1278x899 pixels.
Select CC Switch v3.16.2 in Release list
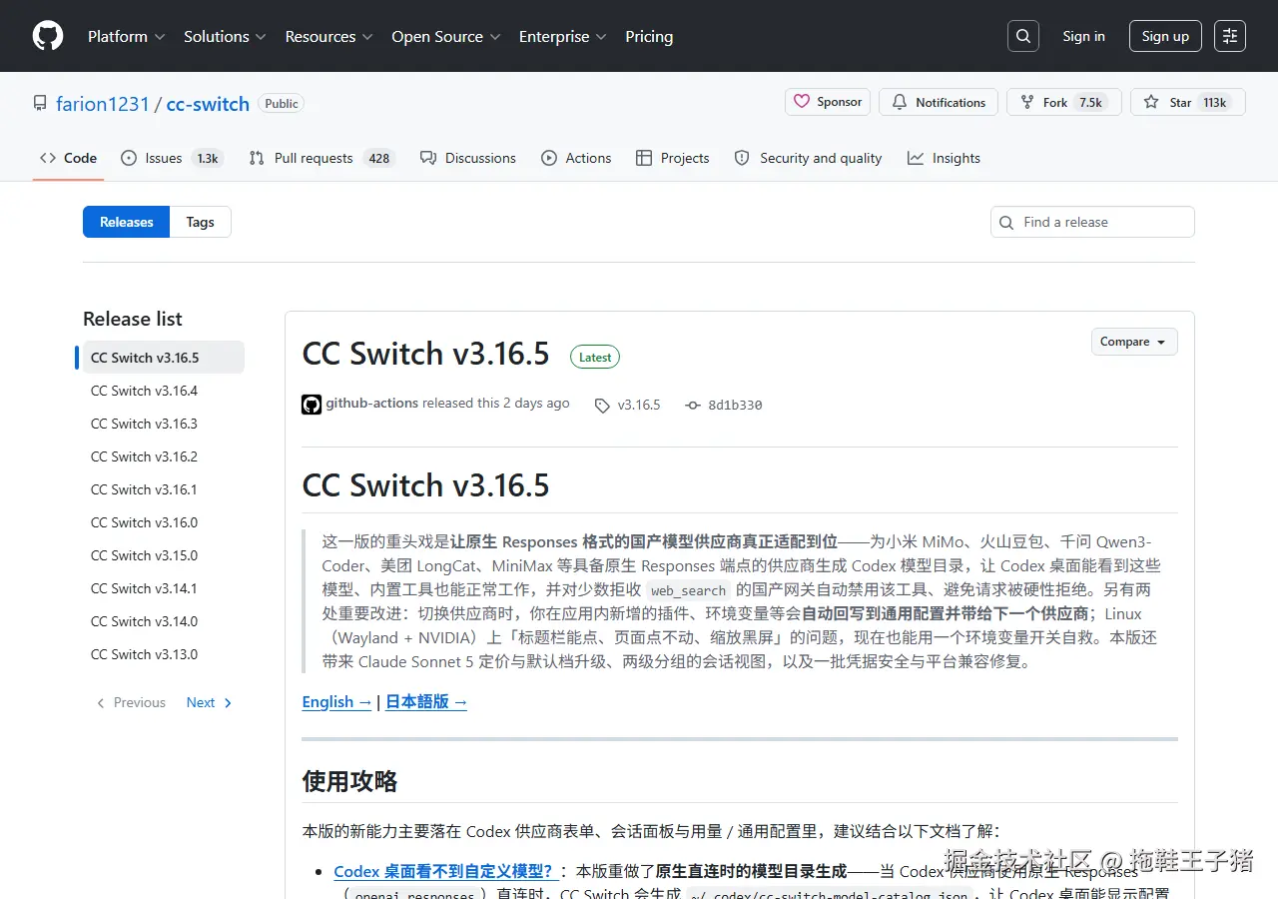point(164,456)
